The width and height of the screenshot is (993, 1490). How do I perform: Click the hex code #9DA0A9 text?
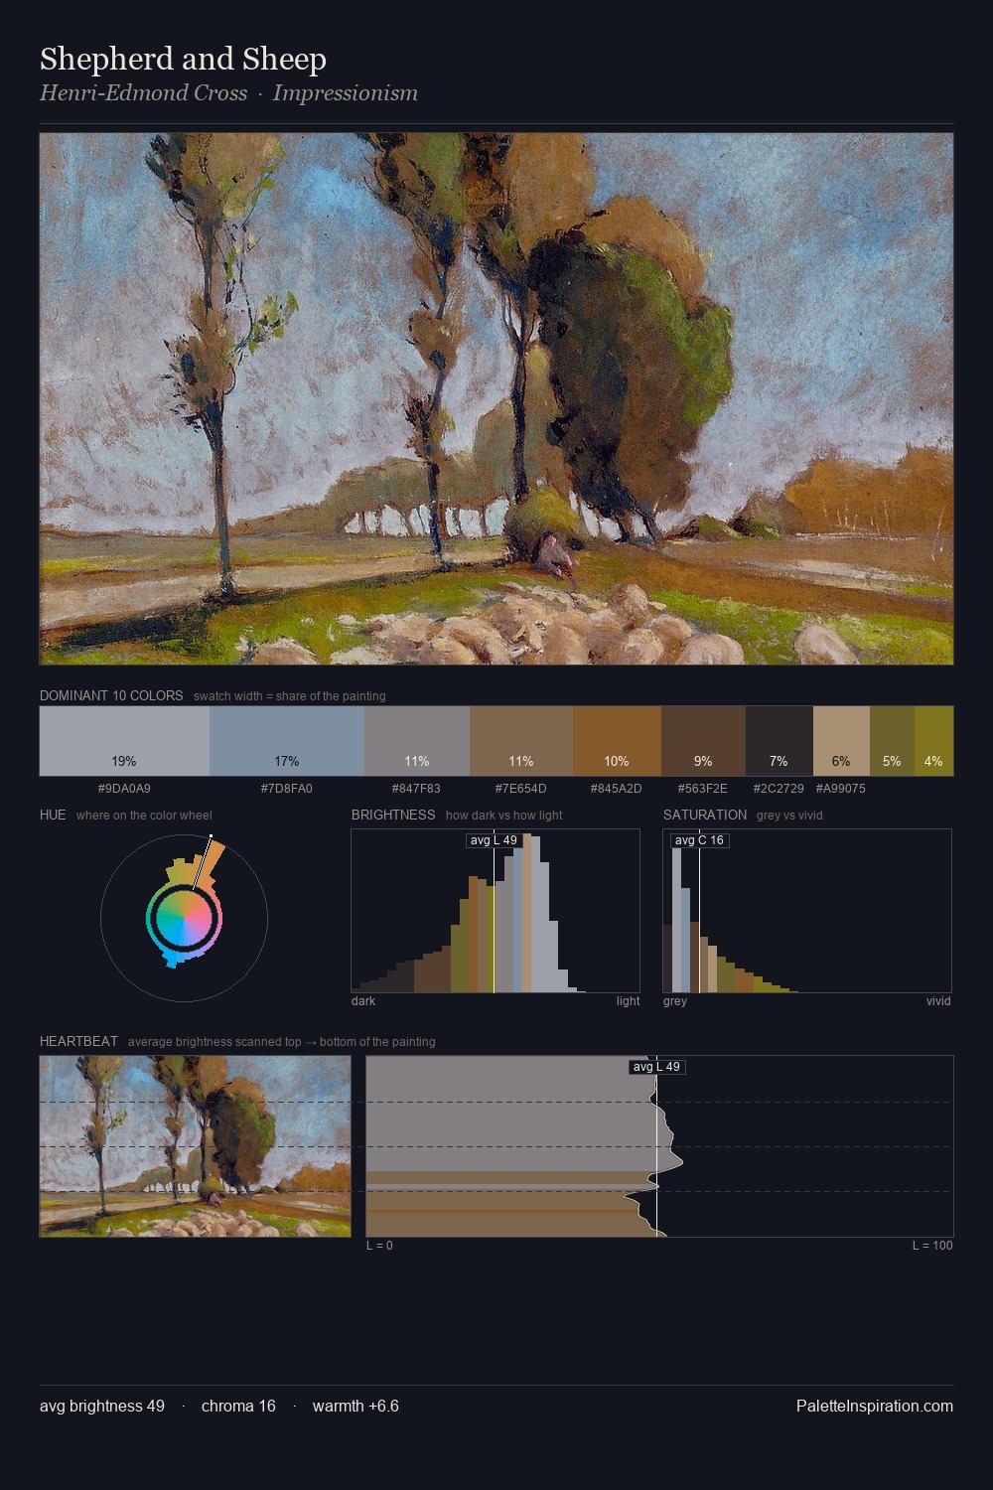(x=124, y=789)
